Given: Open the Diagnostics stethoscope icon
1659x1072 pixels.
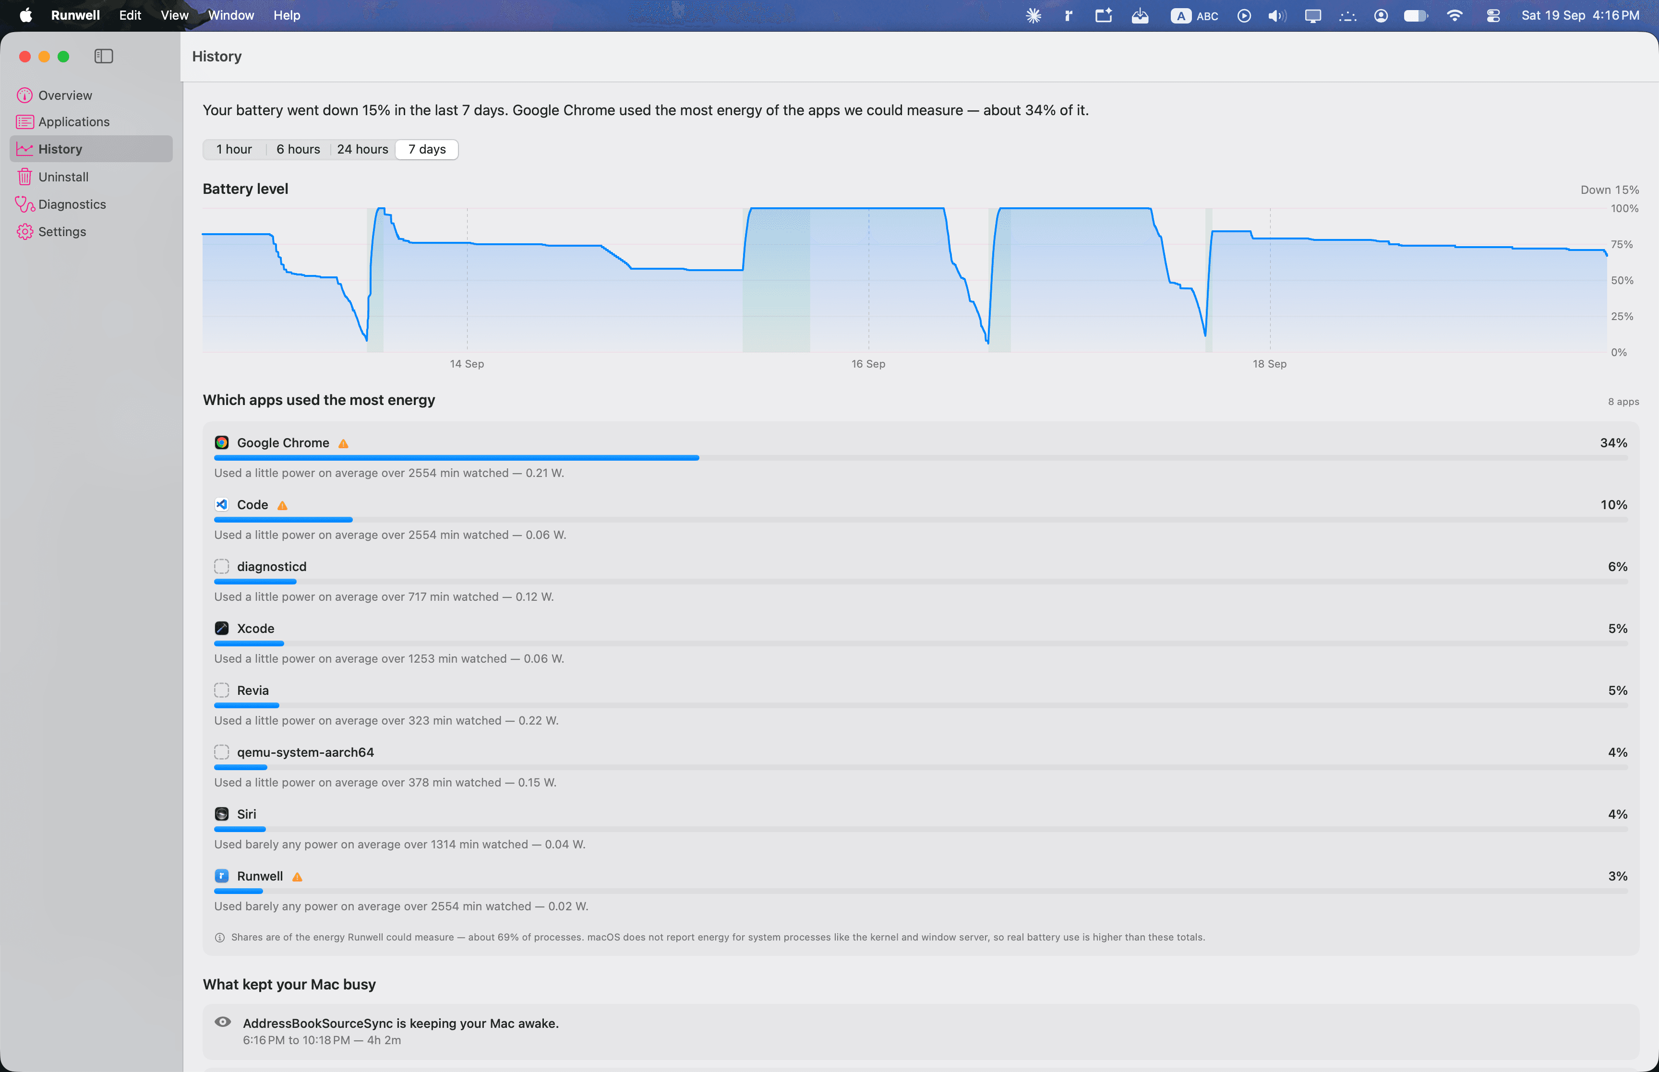Looking at the screenshot, I should point(24,204).
